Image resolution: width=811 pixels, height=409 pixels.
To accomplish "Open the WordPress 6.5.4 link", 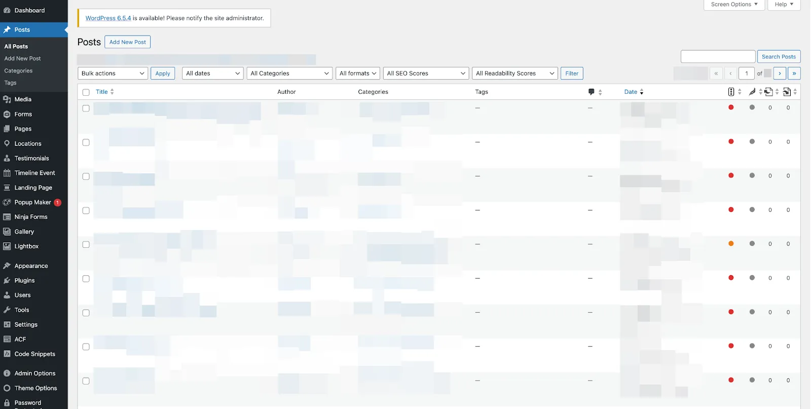I will (108, 18).
